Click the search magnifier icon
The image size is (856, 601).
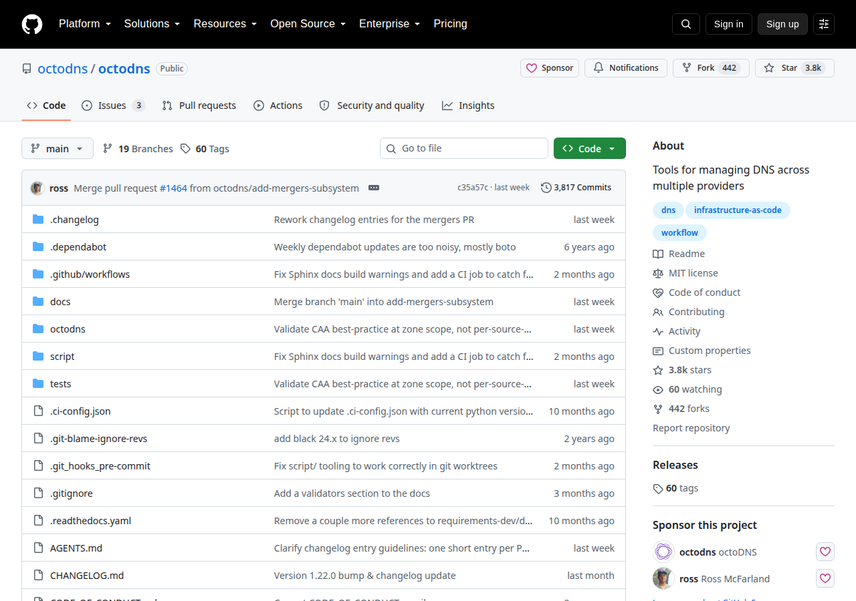pyautogui.click(x=686, y=24)
